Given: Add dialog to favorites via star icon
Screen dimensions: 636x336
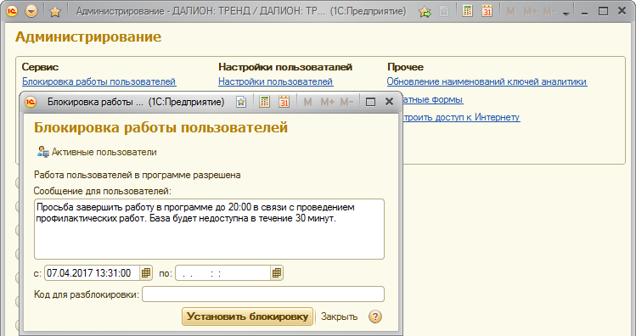Looking at the screenshot, I should [x=241, y=102].
